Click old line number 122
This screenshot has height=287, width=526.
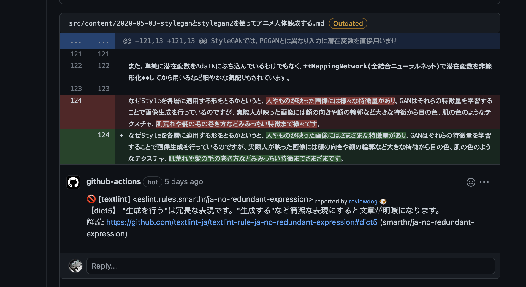(76, 66)
